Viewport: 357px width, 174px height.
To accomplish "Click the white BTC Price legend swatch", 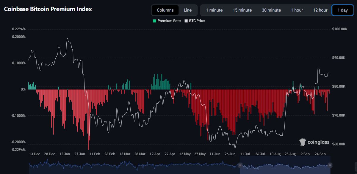I will pyautogui.click(x=186, y=21).
